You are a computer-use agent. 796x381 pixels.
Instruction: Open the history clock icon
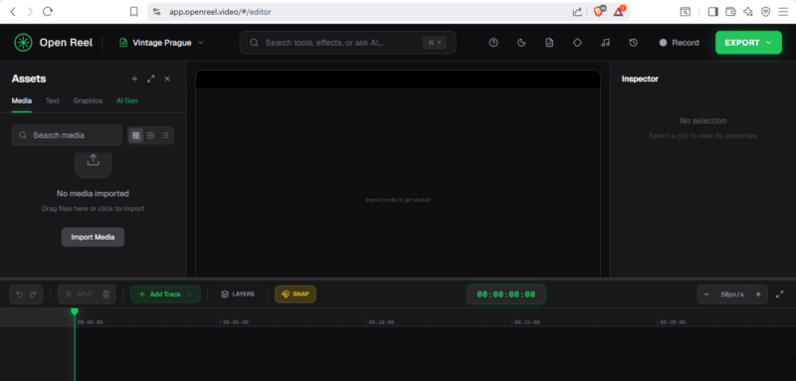633,43
